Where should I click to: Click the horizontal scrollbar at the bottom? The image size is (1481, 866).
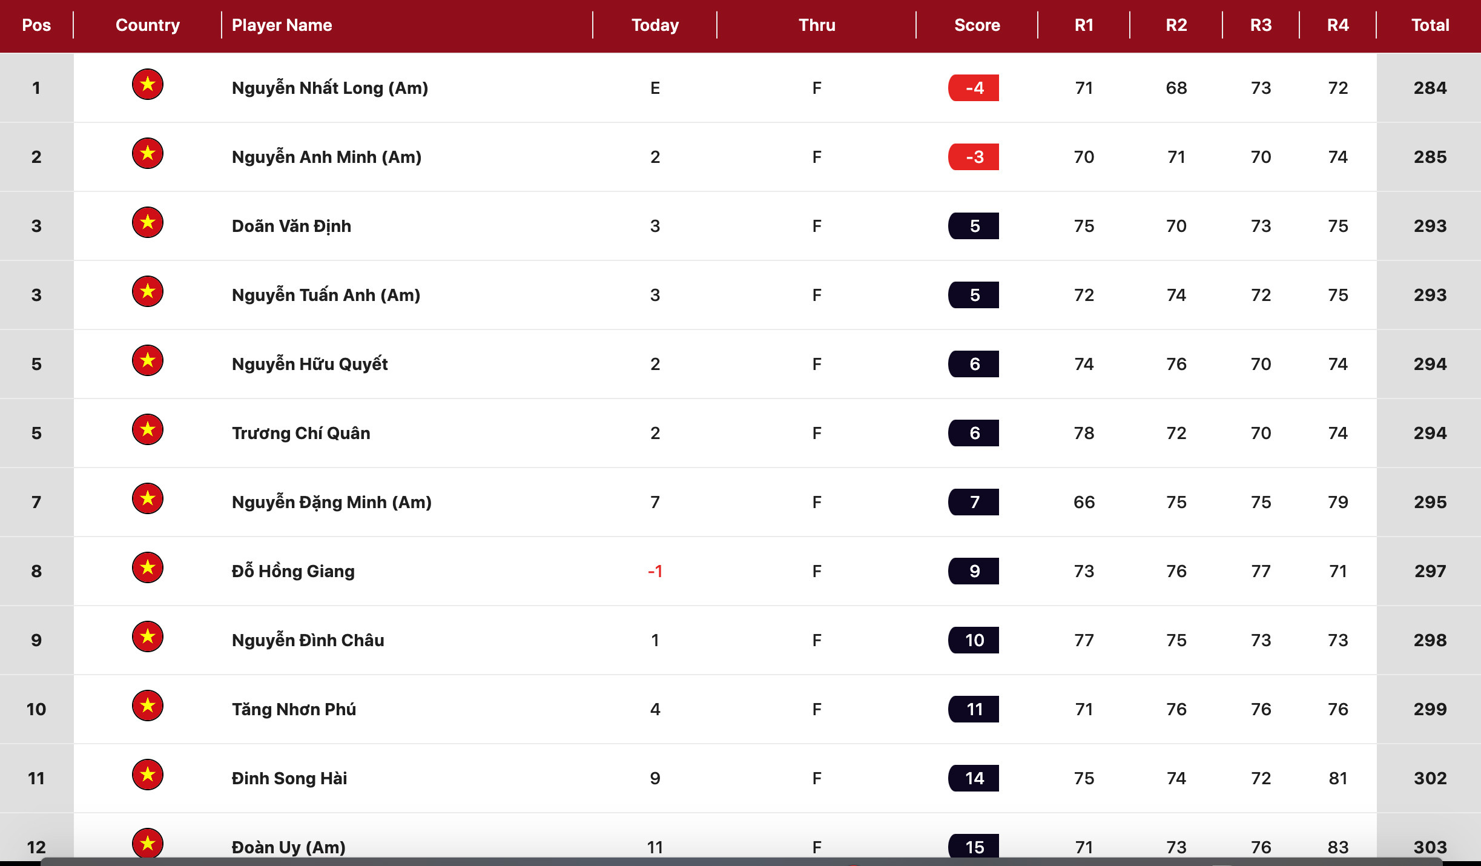(740, 862)
